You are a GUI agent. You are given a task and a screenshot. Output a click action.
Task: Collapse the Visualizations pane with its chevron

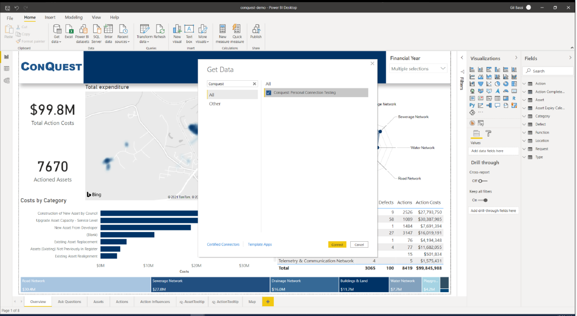point(516,58)
